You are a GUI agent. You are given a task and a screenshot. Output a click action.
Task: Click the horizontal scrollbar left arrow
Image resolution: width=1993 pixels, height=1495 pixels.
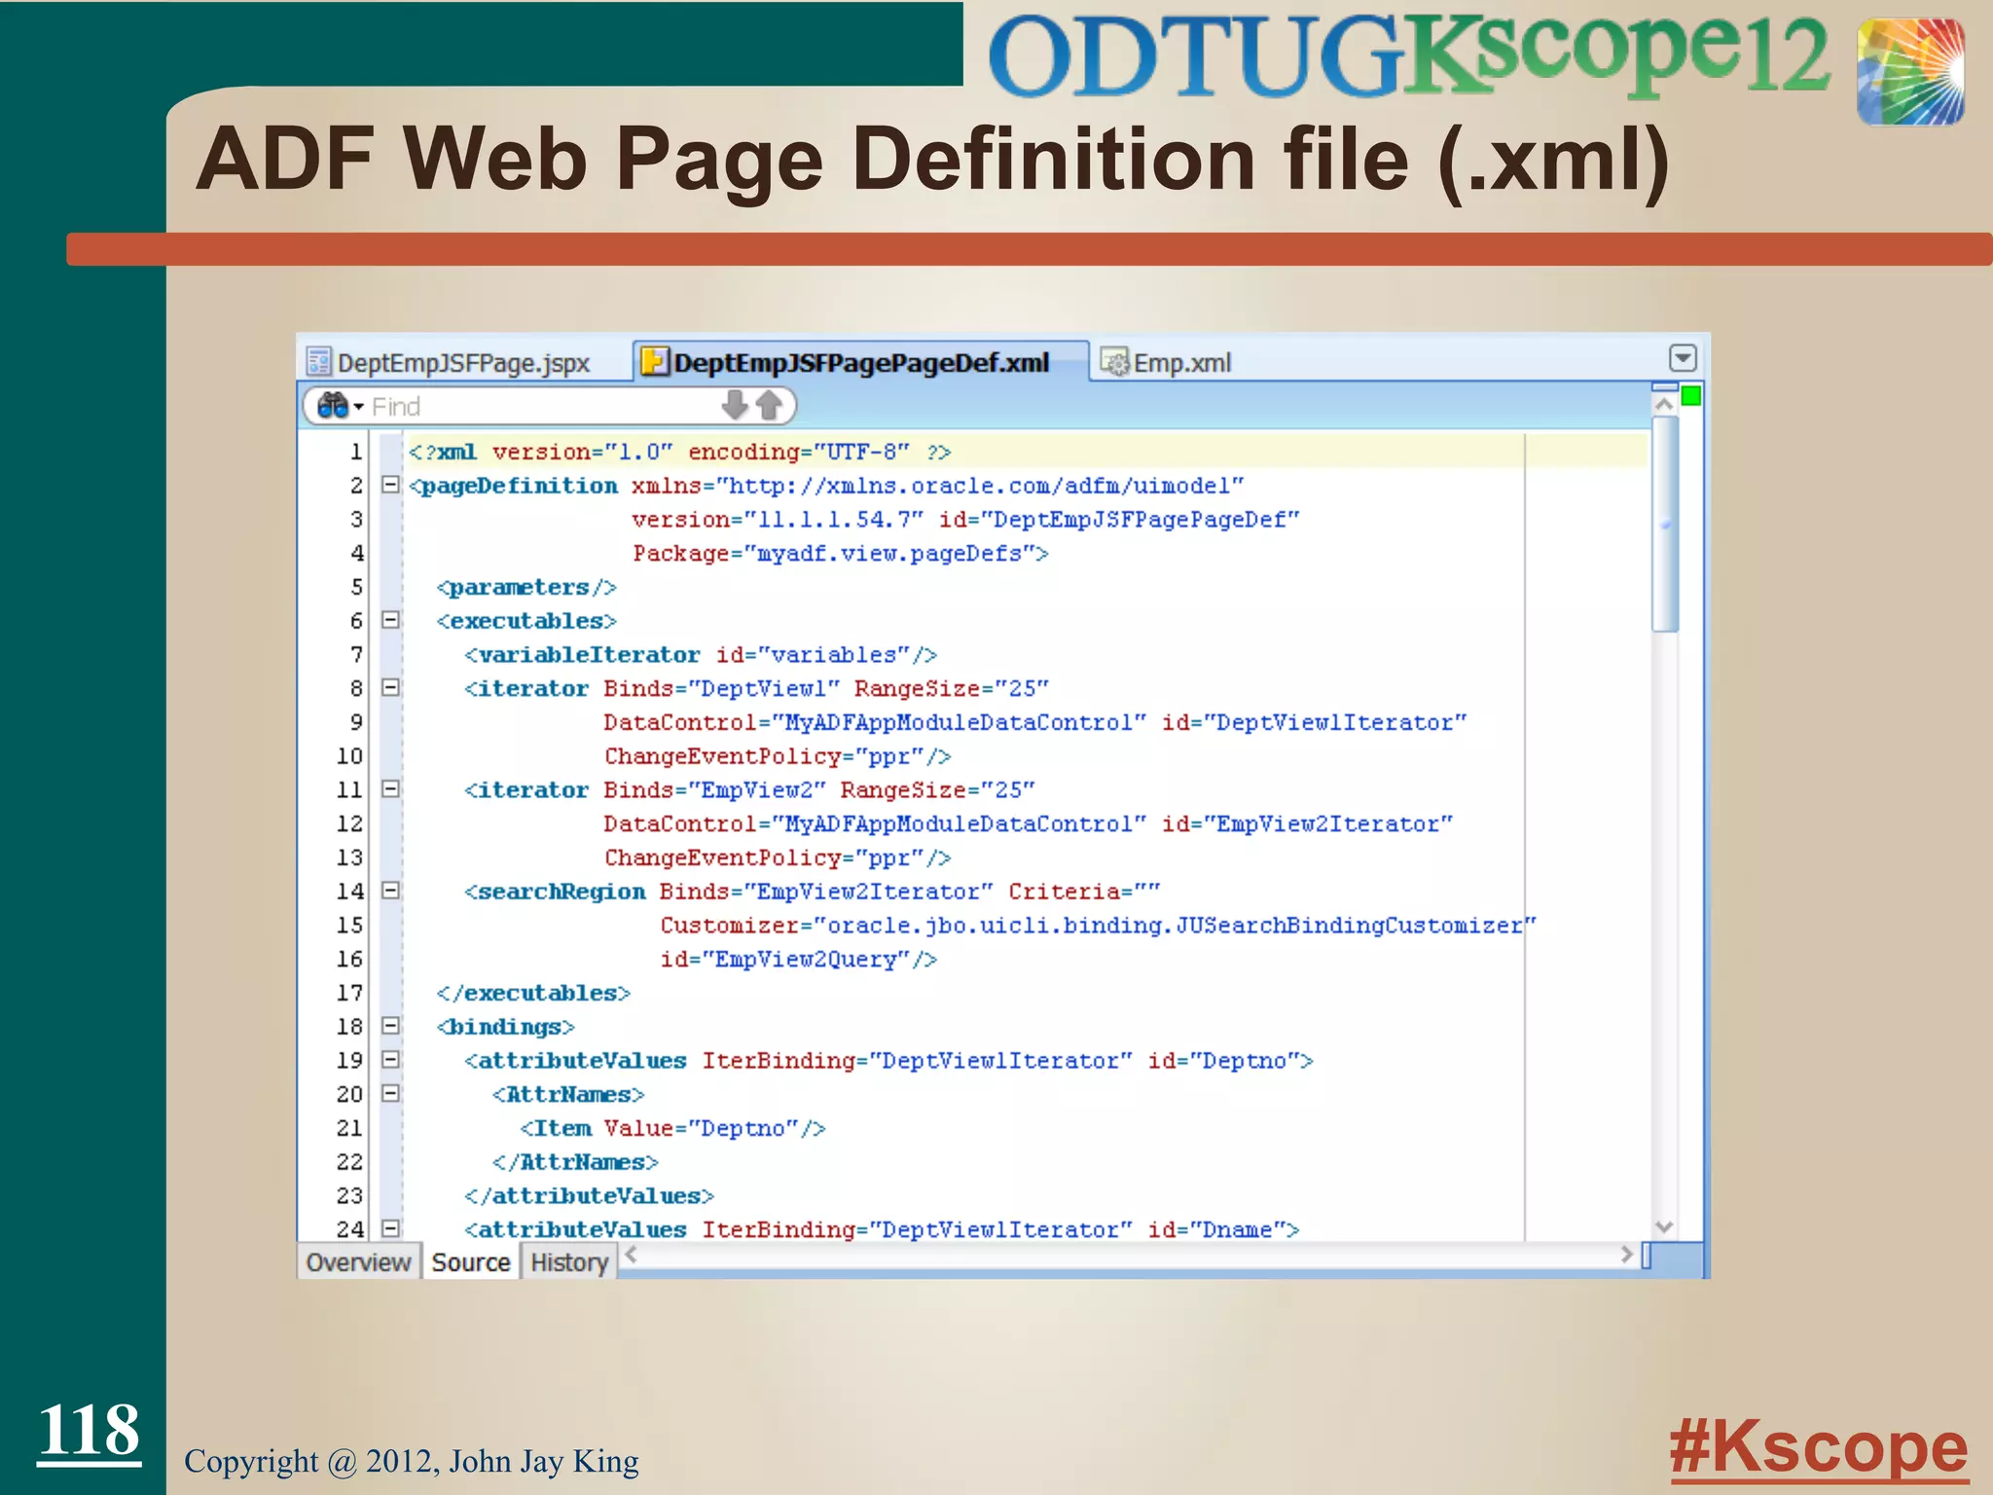pyautogui.click(x=632, y=1254)
